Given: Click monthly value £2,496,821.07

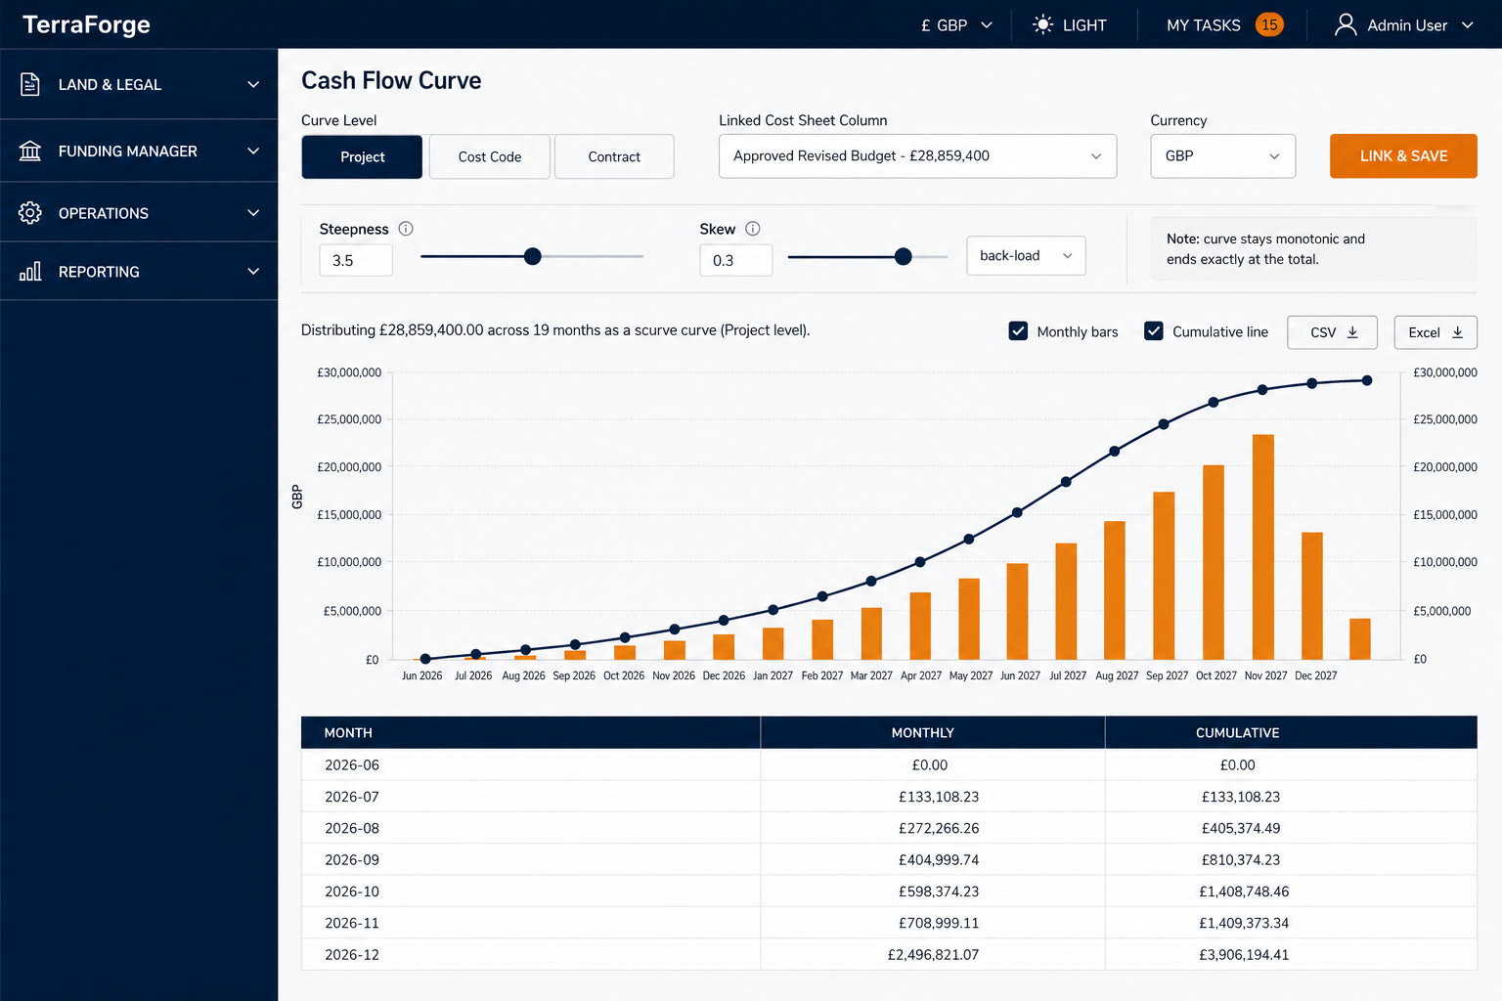Looking at the screenshot, I should 933,954.
